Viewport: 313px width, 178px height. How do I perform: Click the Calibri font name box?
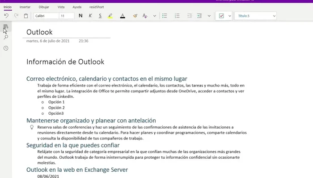tap(46, 16)
